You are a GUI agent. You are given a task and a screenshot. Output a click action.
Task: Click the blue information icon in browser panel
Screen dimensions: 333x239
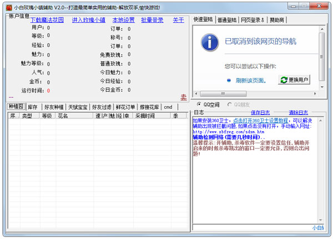coord(209,42)
